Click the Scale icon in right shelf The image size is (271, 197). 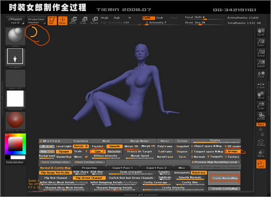click(x=261, y=106)
